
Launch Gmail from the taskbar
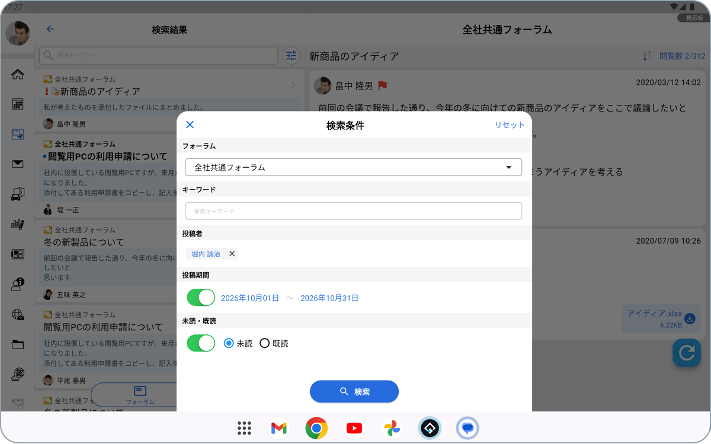(278, 428)
